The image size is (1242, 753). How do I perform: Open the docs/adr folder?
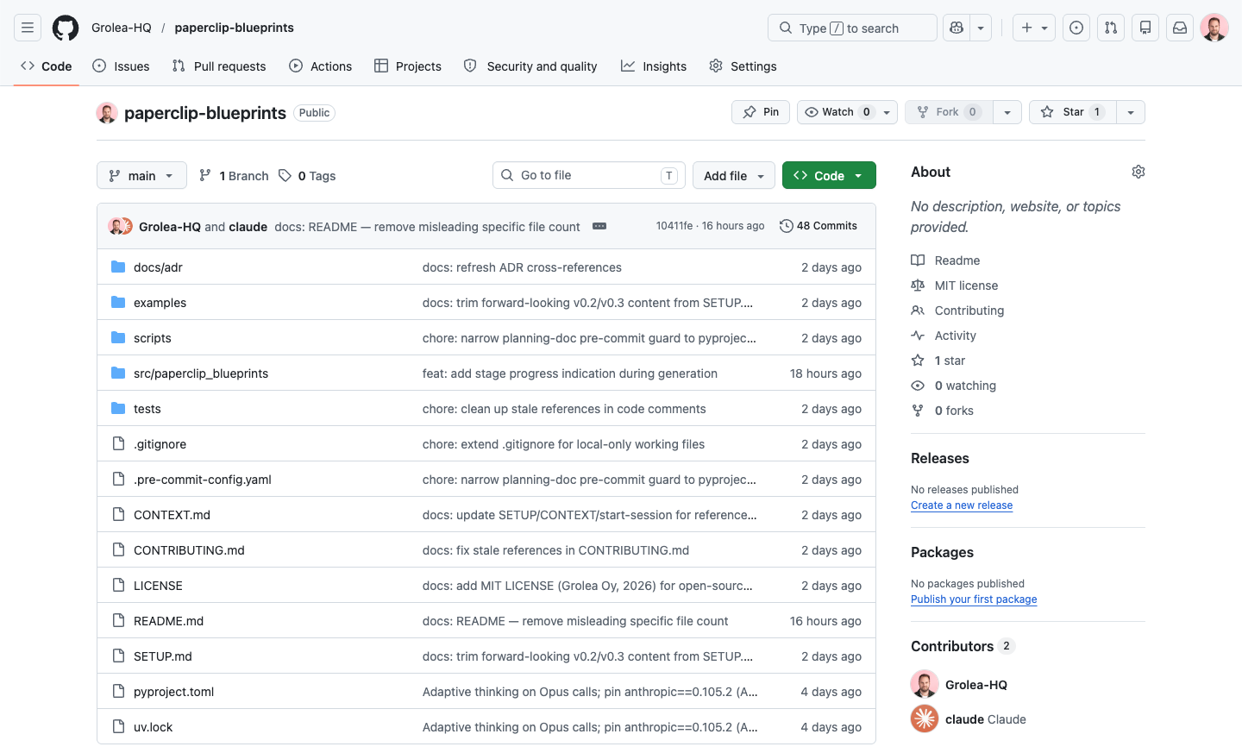[158, 267]
